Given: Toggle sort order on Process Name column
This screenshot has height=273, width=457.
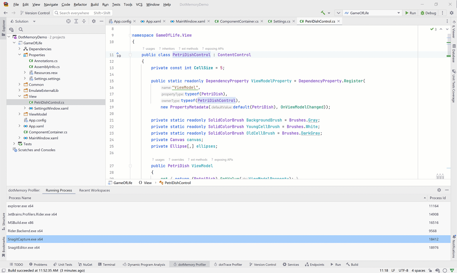Looking at the screenshot, I should click(x=20, y=198).
